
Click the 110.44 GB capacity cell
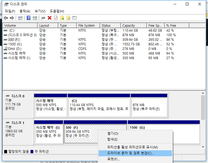coord(130,30)
